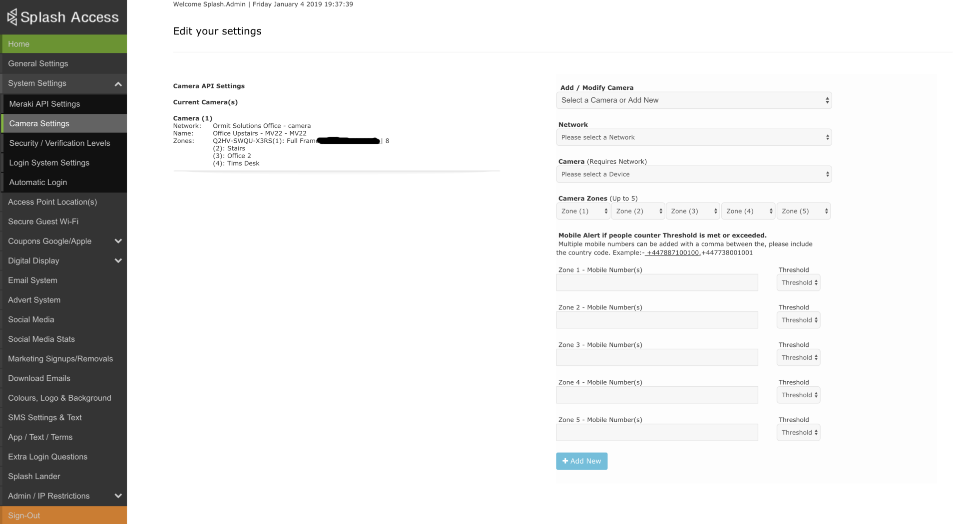Open the Zone (5) camera zone dropdown
The width and height of the screenshot is (959, 524).
click(x=803, y=211)
